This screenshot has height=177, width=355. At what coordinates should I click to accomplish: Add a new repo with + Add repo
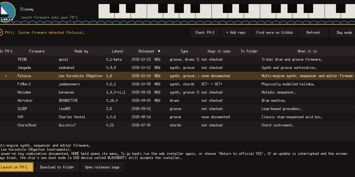(x=236, y=32)
